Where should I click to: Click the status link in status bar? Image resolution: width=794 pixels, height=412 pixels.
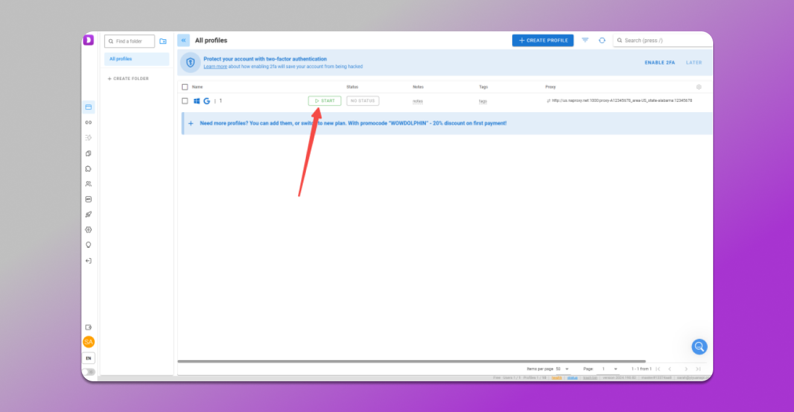coord(572,378)
